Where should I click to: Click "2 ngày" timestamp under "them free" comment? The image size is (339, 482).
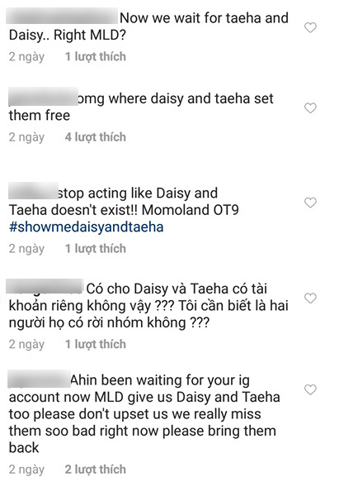[x=26, y=137]
